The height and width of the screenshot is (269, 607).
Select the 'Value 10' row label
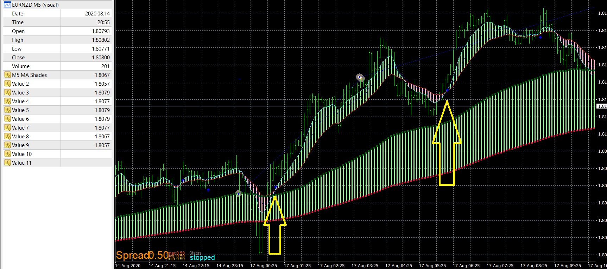tap(22, 154)
